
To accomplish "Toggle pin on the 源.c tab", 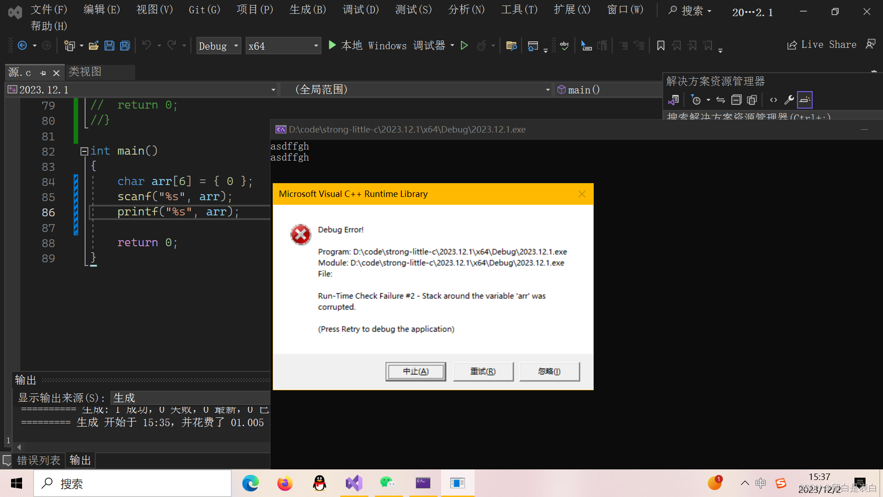I will 43,73.
